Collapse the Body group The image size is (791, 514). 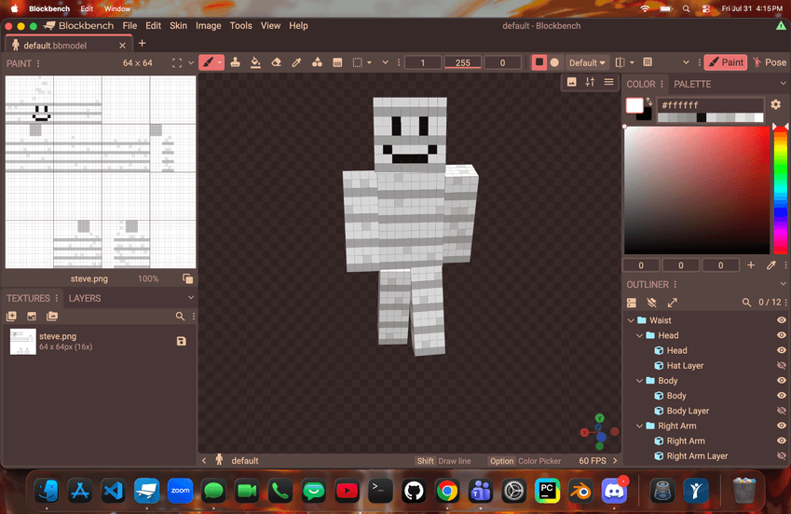click(x=639, y=381)
